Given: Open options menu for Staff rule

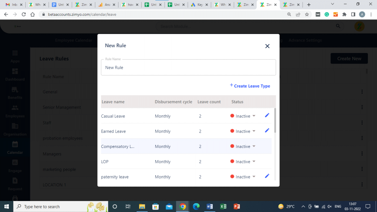Looking at the screenshot, I should (362, 123).
